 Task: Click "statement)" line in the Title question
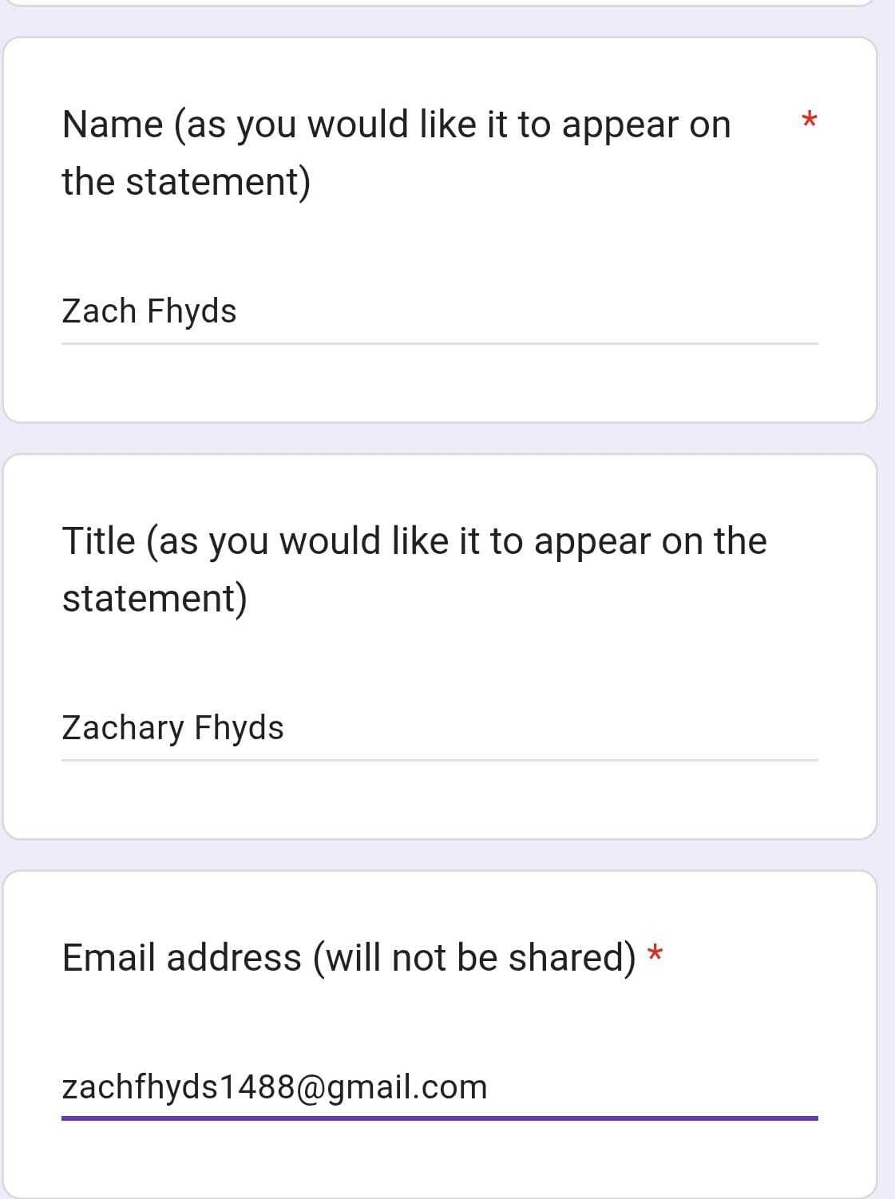pos(155,599)
